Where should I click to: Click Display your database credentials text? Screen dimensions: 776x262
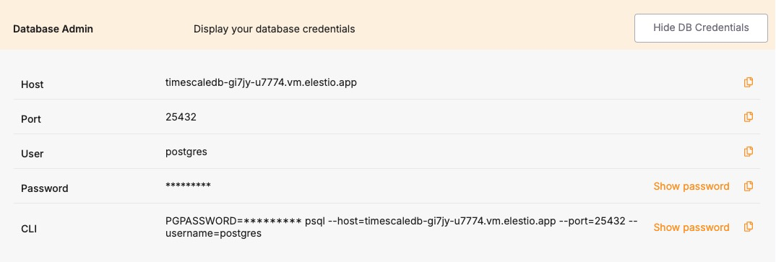click(274, 29)
